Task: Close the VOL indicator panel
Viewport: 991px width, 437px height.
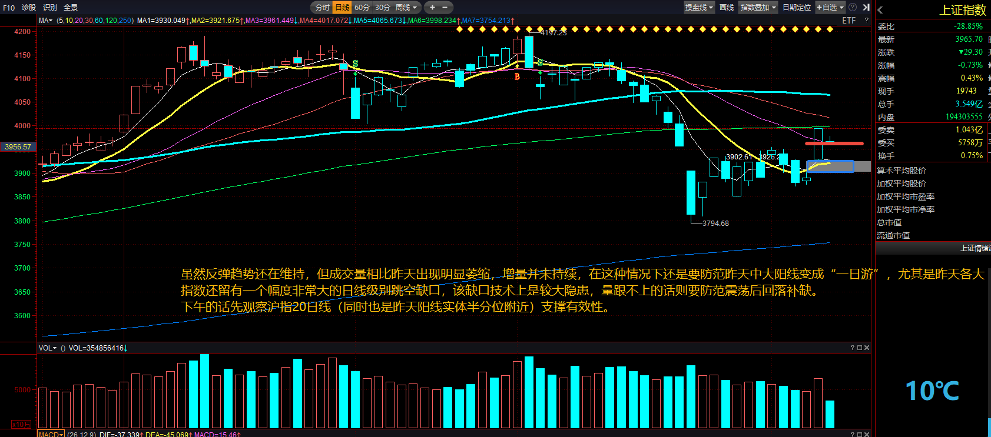Action: (x=867, y=348)
